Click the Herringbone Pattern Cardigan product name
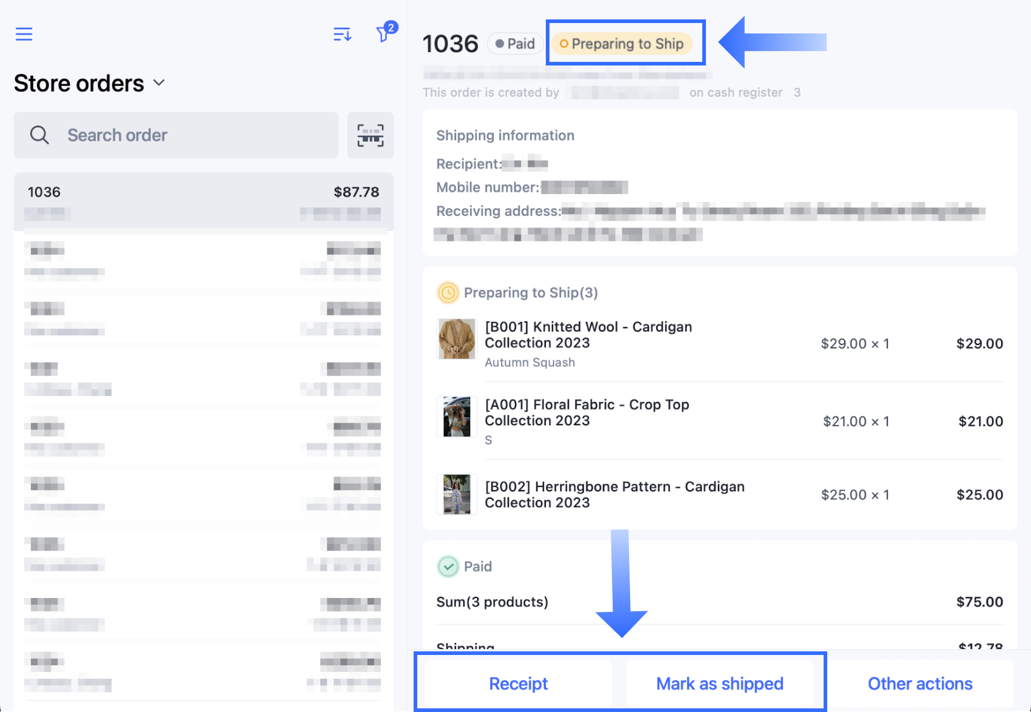This screenshot has width=1031, height=712. (x=614, y=494)
